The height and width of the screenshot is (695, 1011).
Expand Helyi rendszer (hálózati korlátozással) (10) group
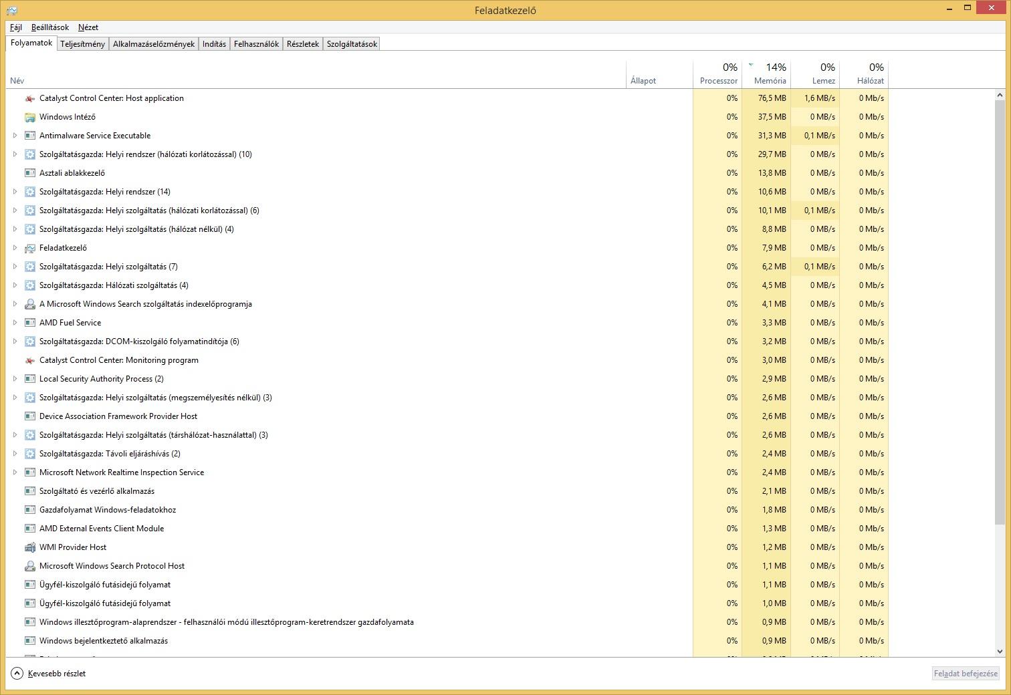pos(15,154)
